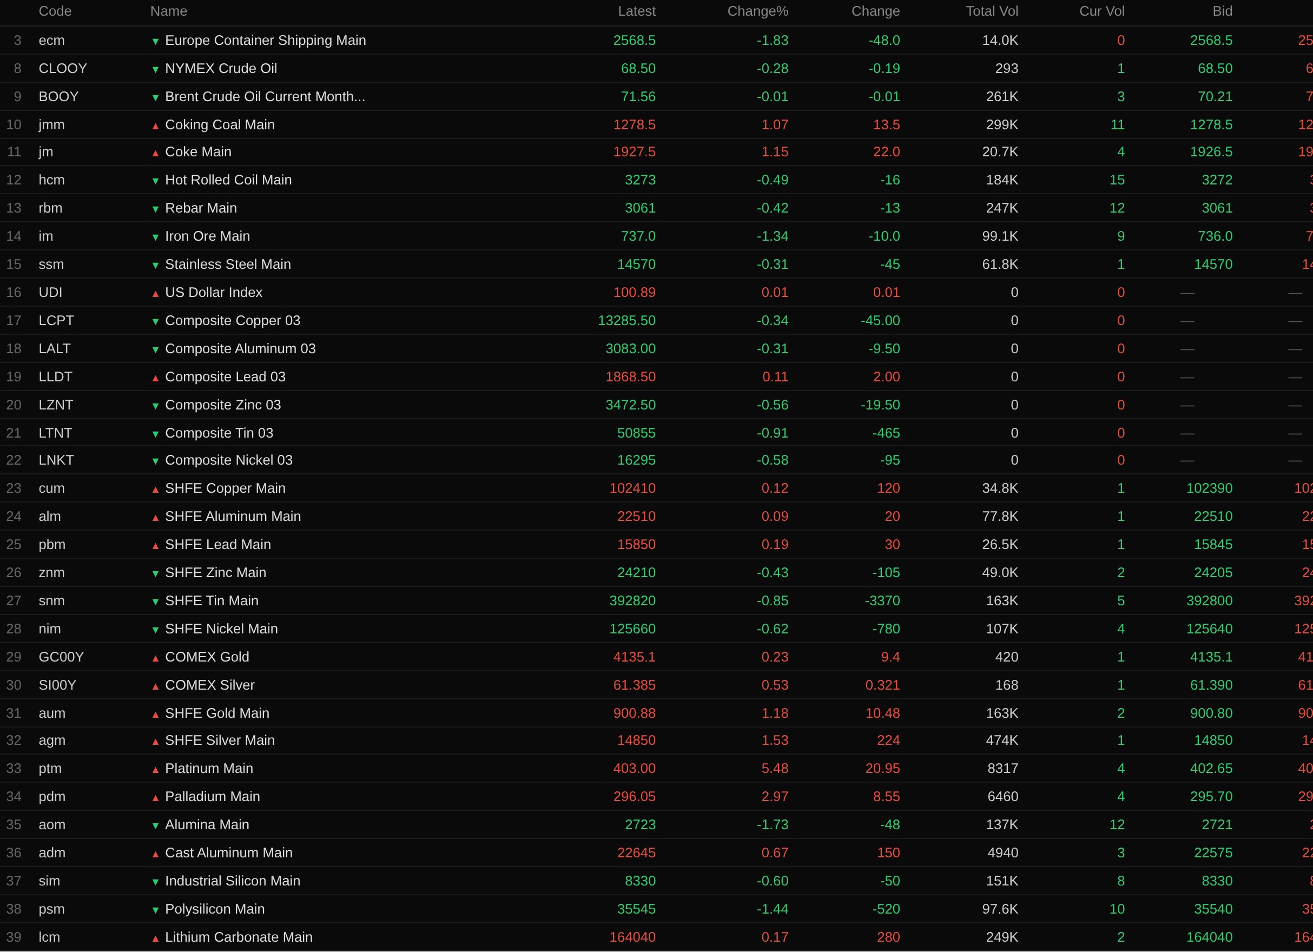
Task: Click the down arrow beside Europe Container Shipping Main
Action: (x=155, y=41)
